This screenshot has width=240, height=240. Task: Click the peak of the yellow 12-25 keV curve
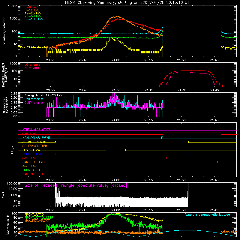click(x=111, y=37)
